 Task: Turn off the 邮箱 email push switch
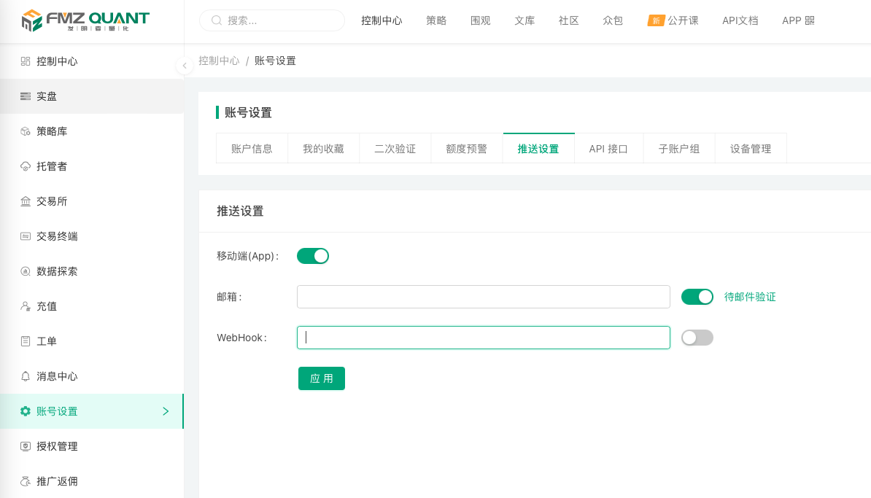coord(697,297)
